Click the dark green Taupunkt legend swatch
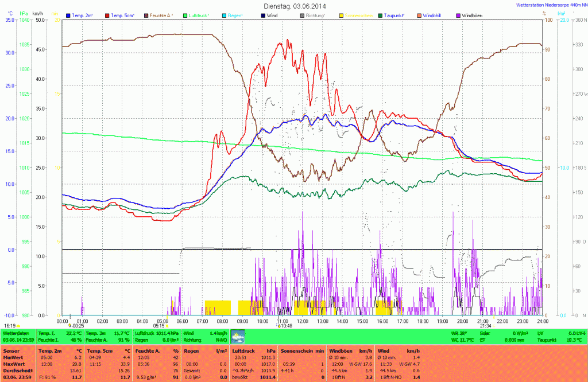The height and width of the screenshot is (382, 588). tap(381, 14)
